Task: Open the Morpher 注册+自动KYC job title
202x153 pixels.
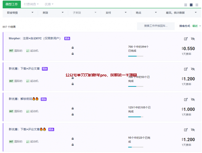Action: tap(35, 39)
